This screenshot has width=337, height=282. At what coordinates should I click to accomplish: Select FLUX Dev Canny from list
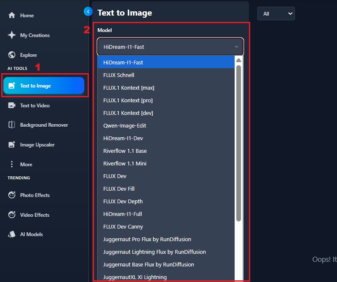[166, 226]
